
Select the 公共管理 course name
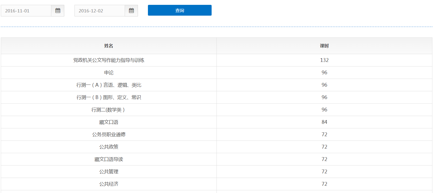109,171
